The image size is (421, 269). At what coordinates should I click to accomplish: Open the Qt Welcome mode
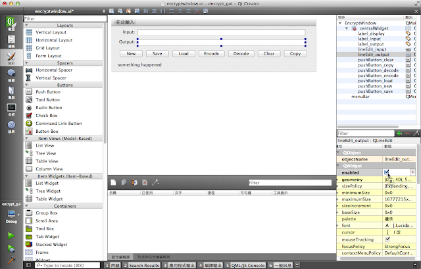(11, 24)
